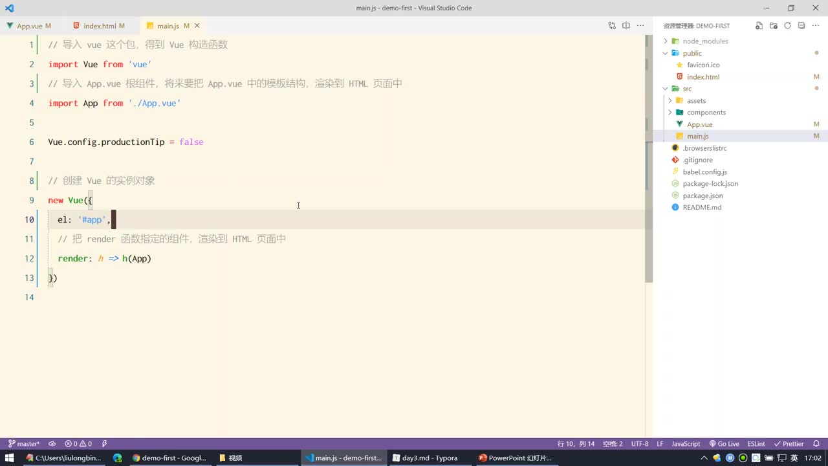Change end of line sequence LF
Image resolution: width=828 pixels, height=466 pixels.
coord(660,444)
